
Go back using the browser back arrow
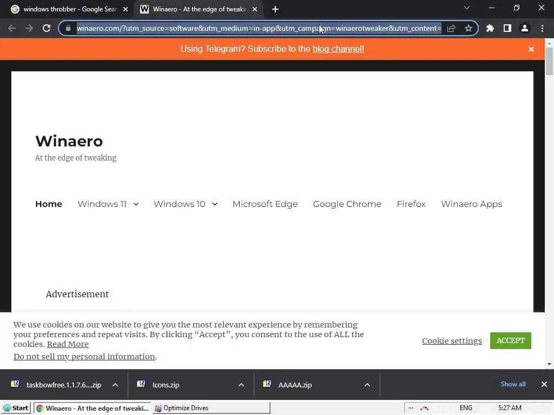point(12,28)
